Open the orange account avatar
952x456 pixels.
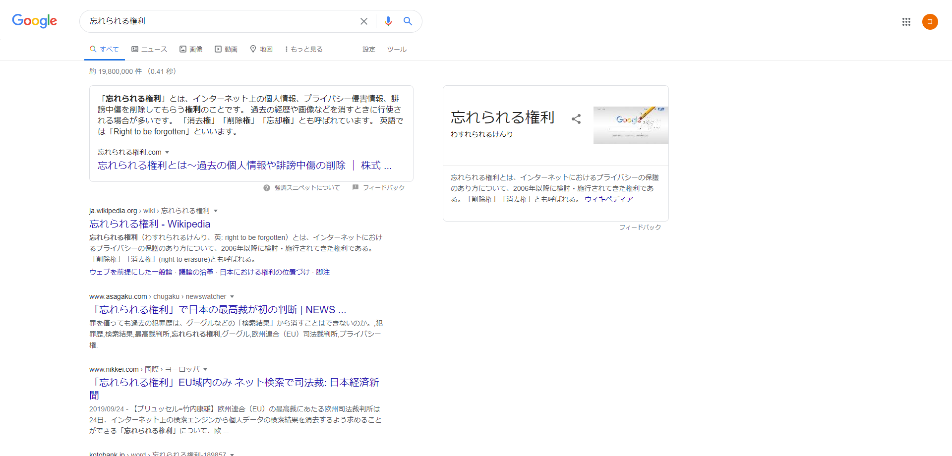pos(930,22)
